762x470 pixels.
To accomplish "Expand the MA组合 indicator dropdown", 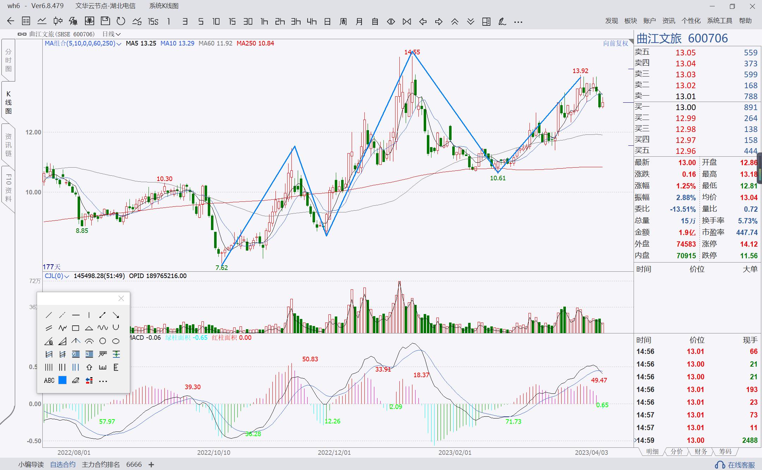I will [x=119, y=44].
